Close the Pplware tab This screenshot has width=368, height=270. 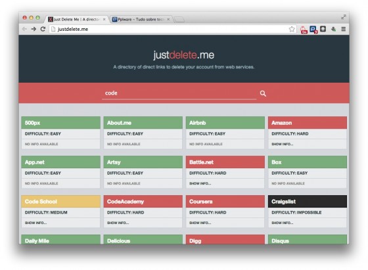point(168,19)
